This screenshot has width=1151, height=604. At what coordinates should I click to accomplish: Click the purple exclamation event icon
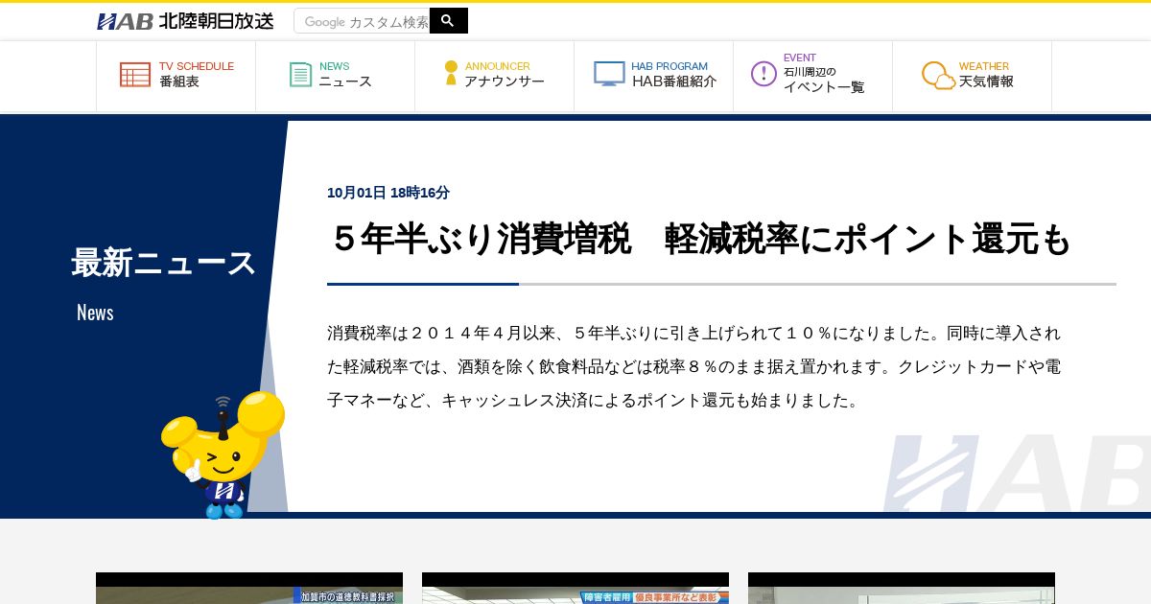pyautogui.click(x=763, y=74)
